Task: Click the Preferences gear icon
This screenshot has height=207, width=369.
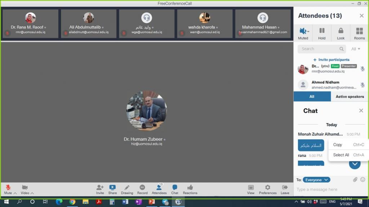Action: pos(267,188)
